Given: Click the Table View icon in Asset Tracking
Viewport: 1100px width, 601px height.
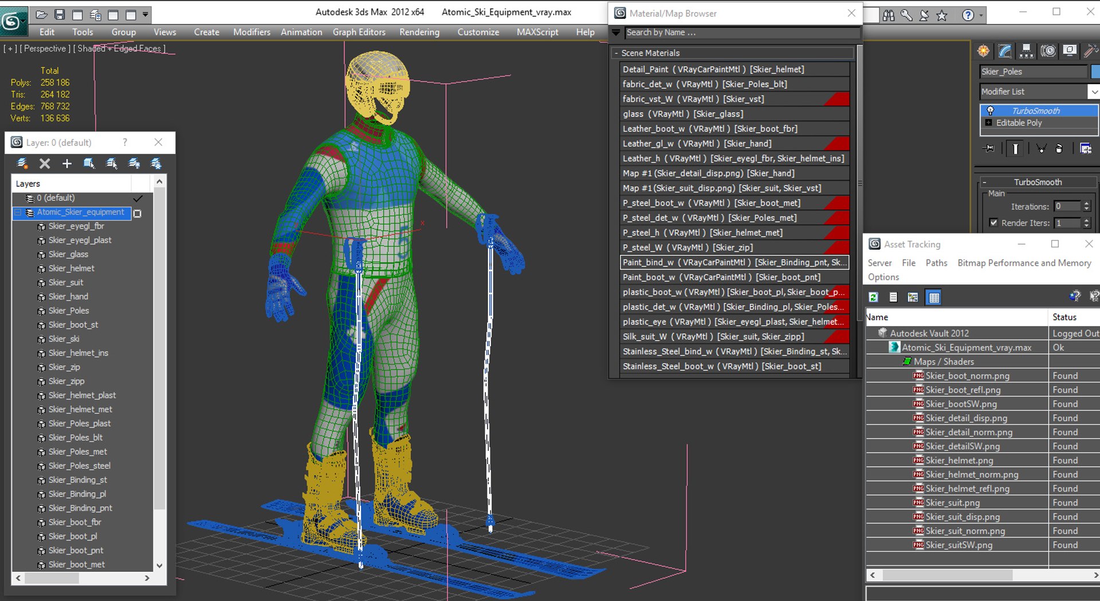Looking at the screenshot, I should click(934, 297).
